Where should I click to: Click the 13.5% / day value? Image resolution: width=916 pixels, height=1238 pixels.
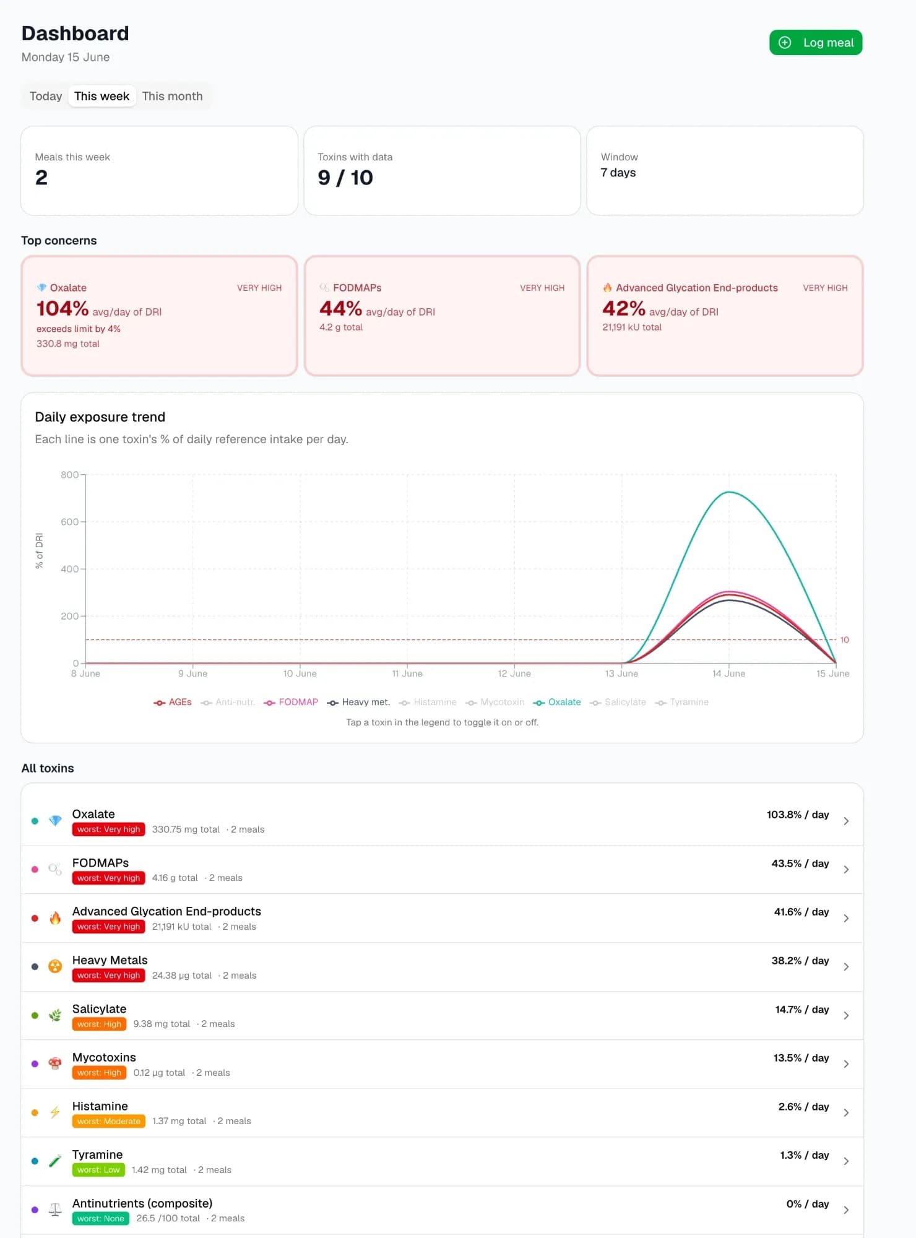click(x=801, y=1058)
